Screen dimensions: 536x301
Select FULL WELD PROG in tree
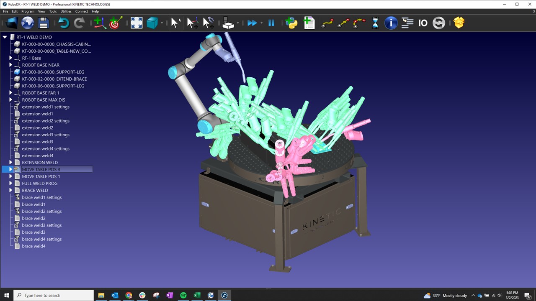[x=39, y=184]
